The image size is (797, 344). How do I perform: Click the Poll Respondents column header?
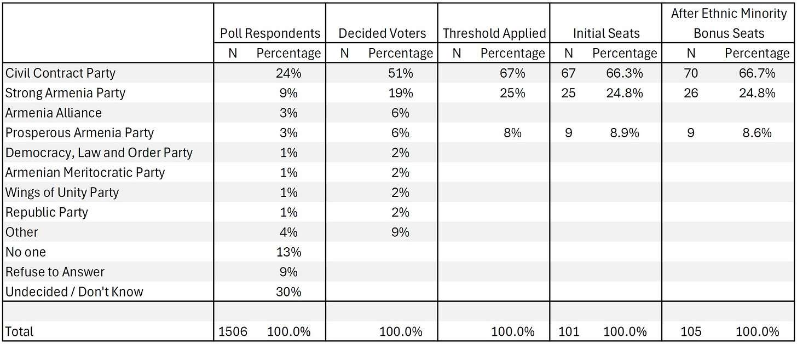click(x=270, y=33)
